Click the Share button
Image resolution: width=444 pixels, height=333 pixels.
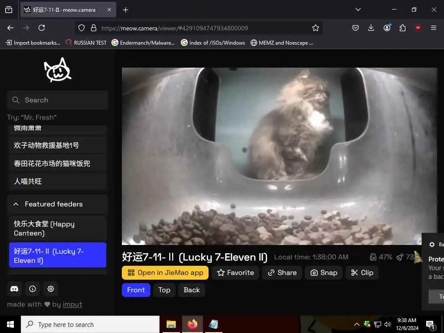click(282, 273)
